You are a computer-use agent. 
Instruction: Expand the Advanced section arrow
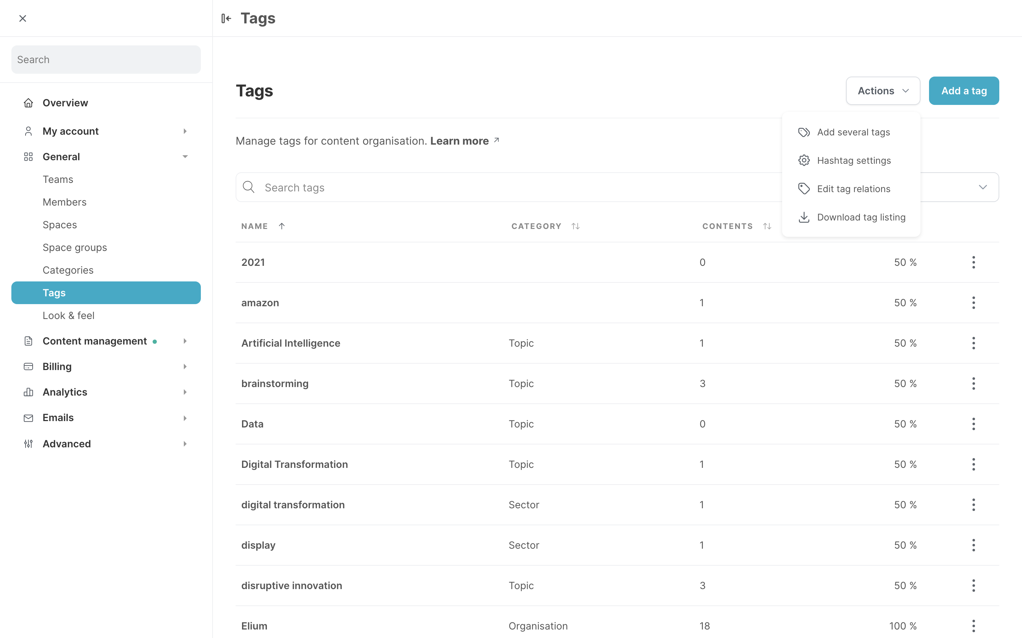(185, 443)
